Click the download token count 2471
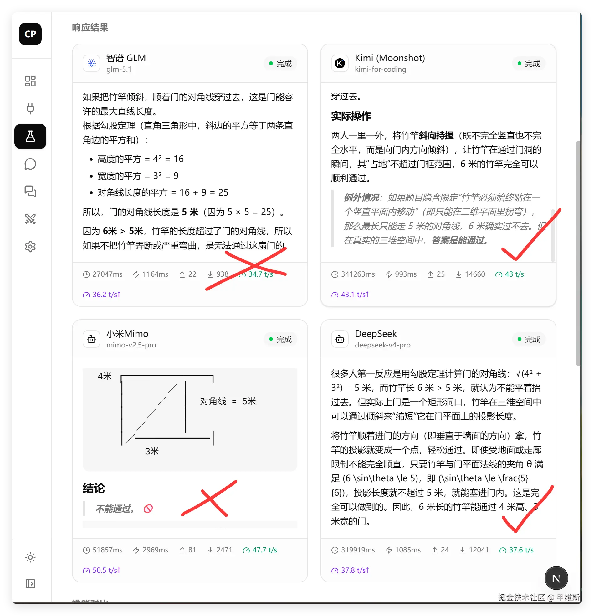The width and height of the screenshot is (594, 616). pyautogui.click(x=224, y=550)
